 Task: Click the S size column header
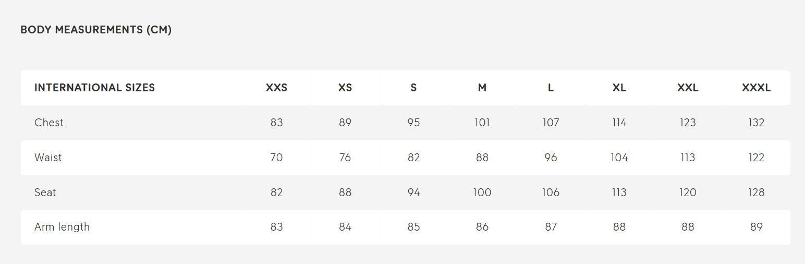tap(413, 88)
